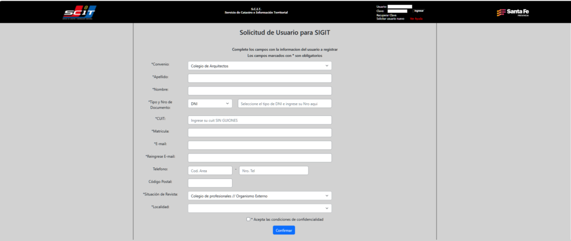Focus the Reingrese E-mail field
Image resolution: width=571 pixels, height=241 pixels.
(260, 158)
